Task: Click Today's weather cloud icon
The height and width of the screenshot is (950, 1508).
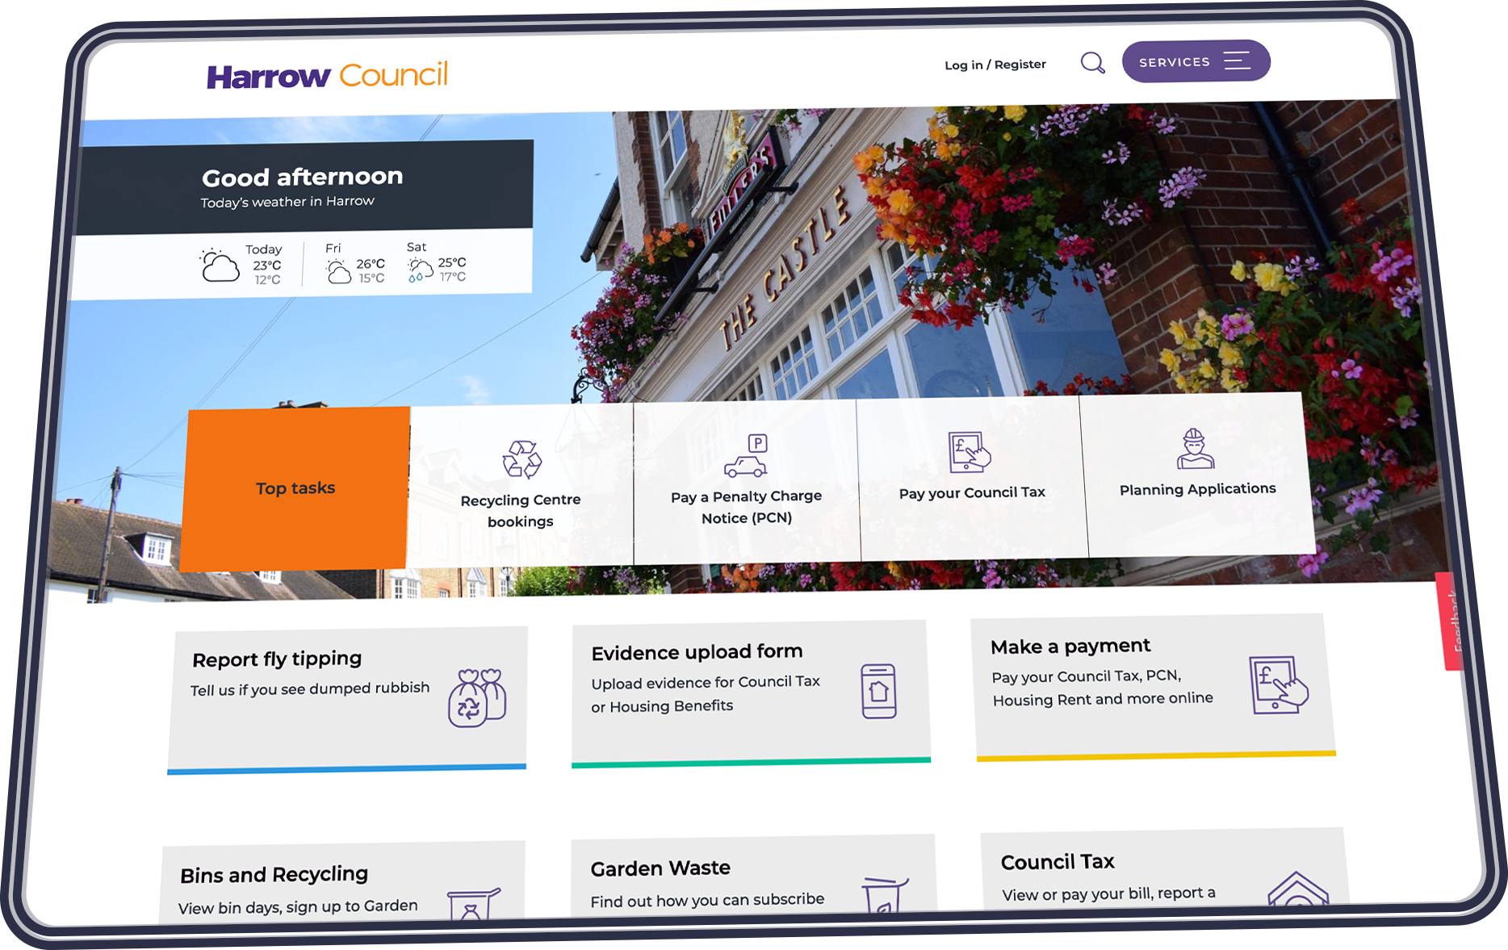Action: pos(220,266)
